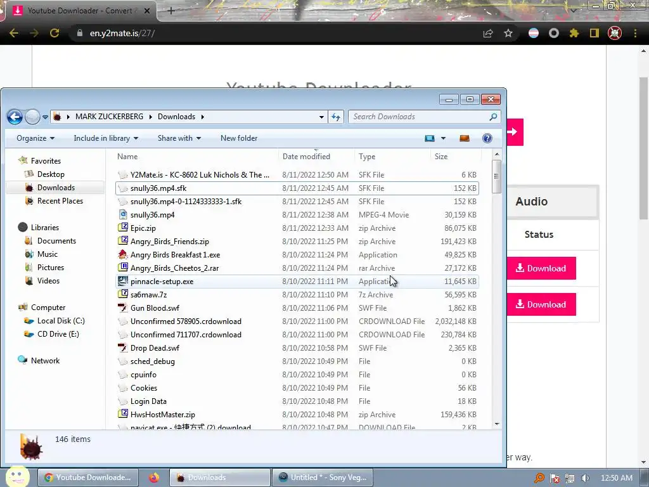This screenshot has height=487, width=649.
Task: Open Firefox from the taskbar
Action: pyautogui.click(x=154, y=477)
